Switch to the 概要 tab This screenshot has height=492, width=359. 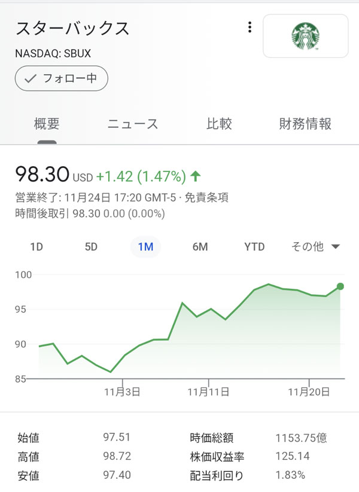point(47,124)
